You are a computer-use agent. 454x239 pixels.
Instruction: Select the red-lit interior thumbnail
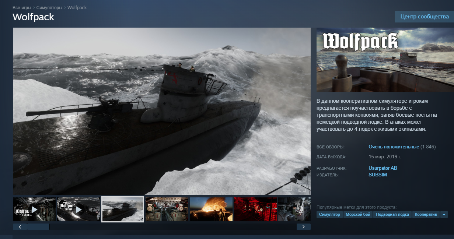255,210
